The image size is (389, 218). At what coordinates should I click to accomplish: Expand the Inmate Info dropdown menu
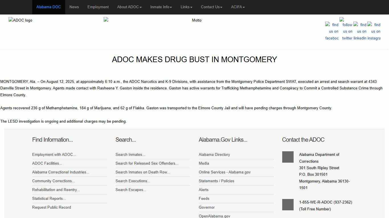(161, 7)
